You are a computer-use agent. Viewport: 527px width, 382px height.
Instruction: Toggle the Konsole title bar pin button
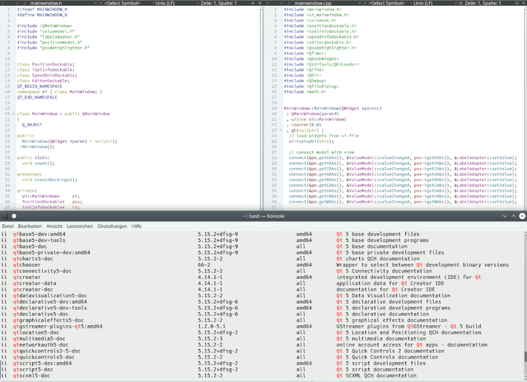(x=14, y=216)
